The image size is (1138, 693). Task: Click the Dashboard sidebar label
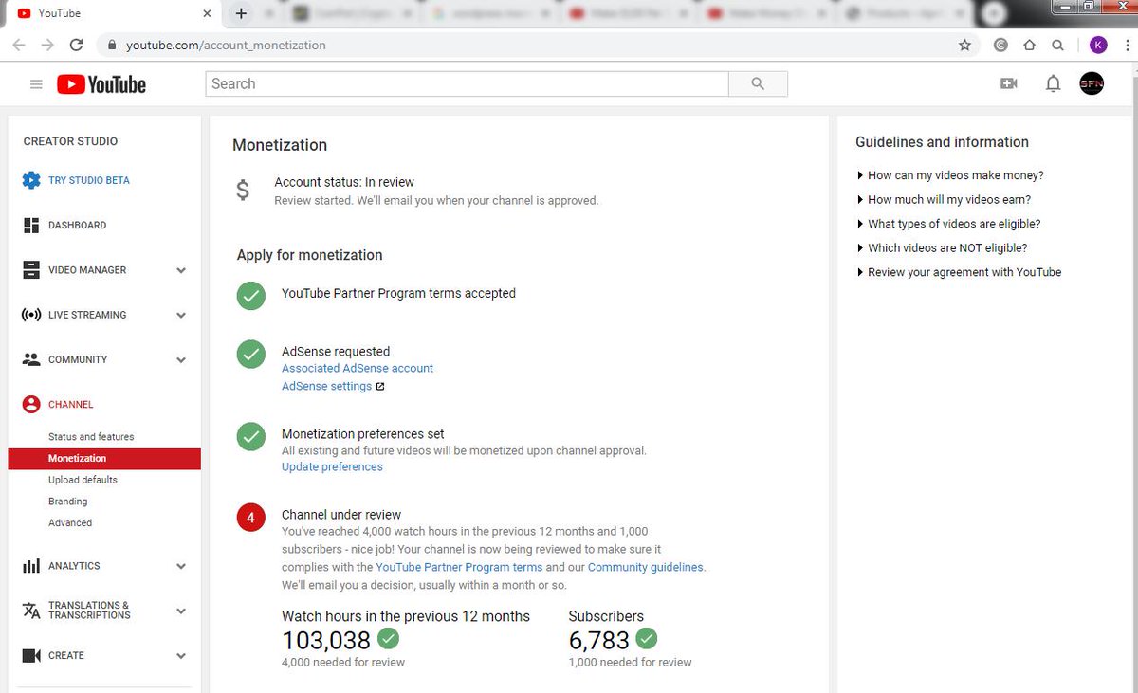coord(77,226)
